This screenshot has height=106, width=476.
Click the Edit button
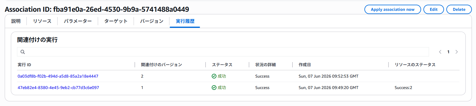click(433, 9)
